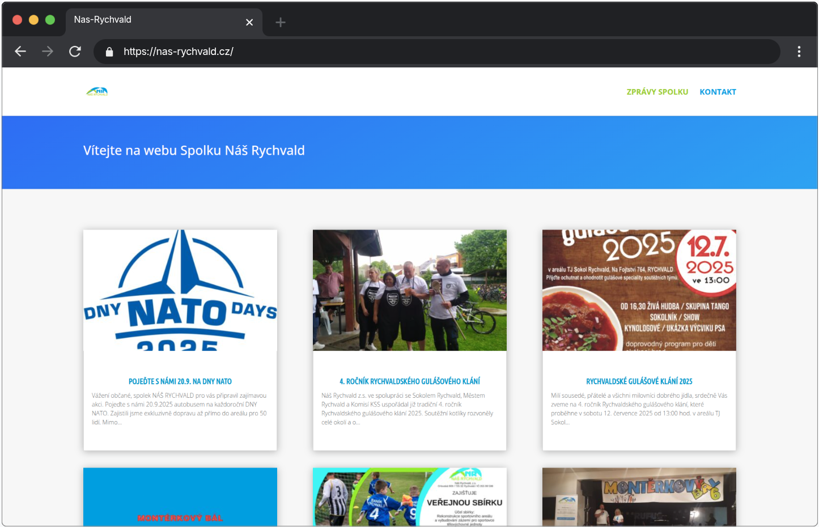
Task: Open a new browser tab
Action: tap(280, 22)
